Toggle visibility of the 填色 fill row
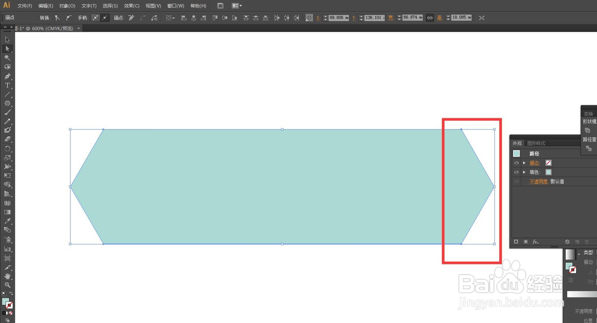The width and height of the screenshot is (597, 323). [516, 172]
